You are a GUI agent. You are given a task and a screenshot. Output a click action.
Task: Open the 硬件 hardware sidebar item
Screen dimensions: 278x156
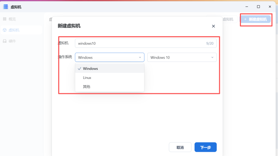pos(21,41)
